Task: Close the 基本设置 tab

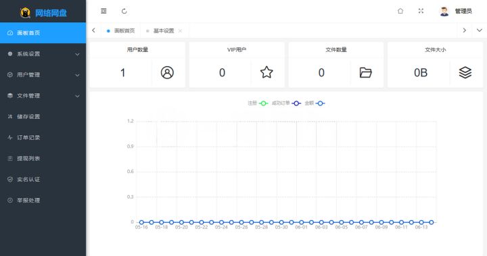Action: [x=180, y=30]
